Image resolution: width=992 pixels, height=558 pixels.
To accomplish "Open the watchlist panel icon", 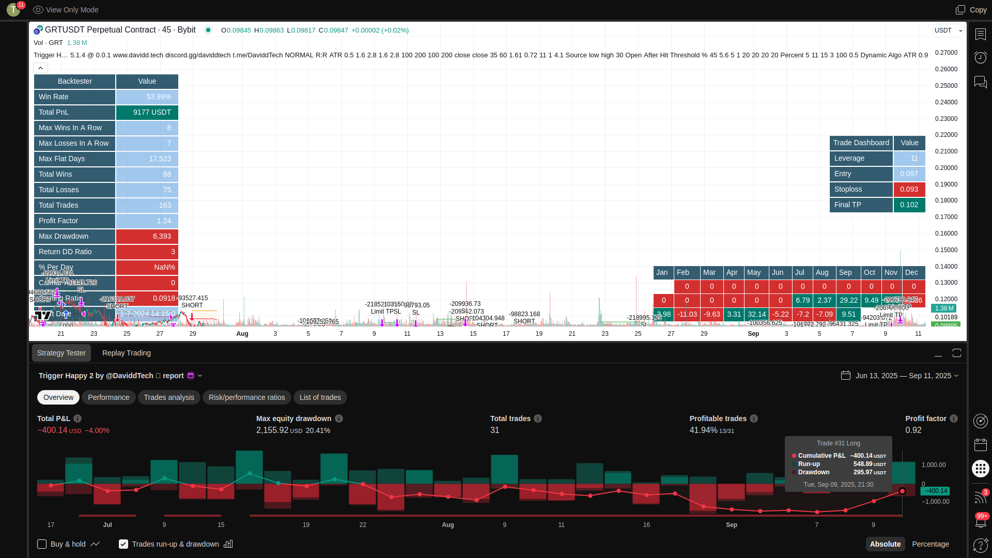I will (980, 34).
